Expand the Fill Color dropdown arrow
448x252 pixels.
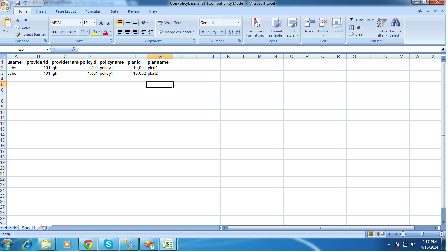(x=99, y=32)
